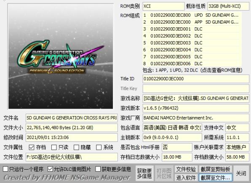Click the 关闭 button

click(241, 173)
